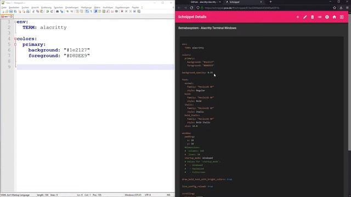Toggle file monitoring eye icon
The image size is (351, 197).
point(116,11)
